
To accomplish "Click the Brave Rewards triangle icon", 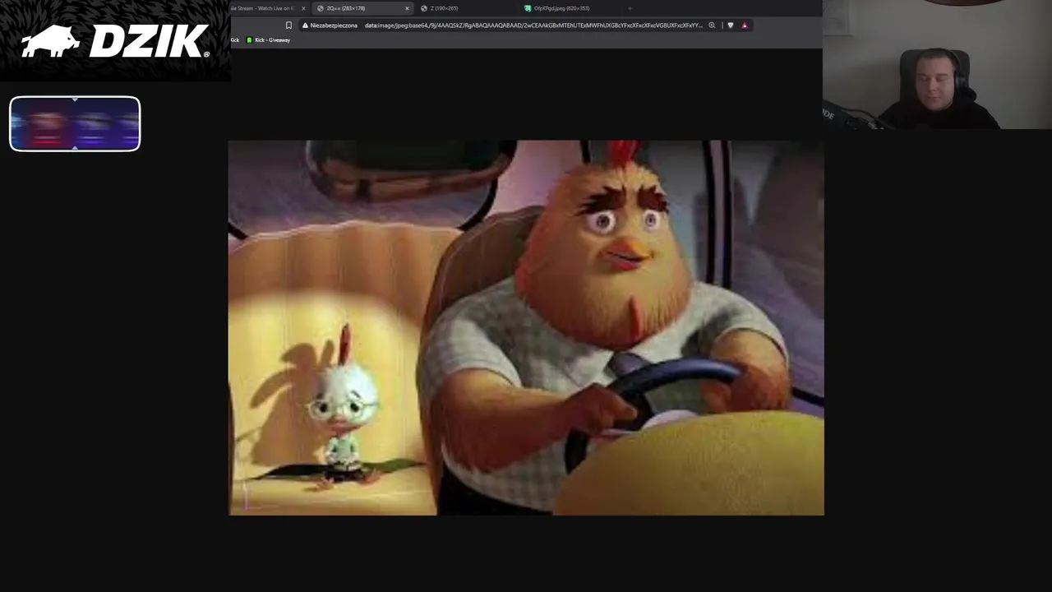I will (x=745, y=25).
